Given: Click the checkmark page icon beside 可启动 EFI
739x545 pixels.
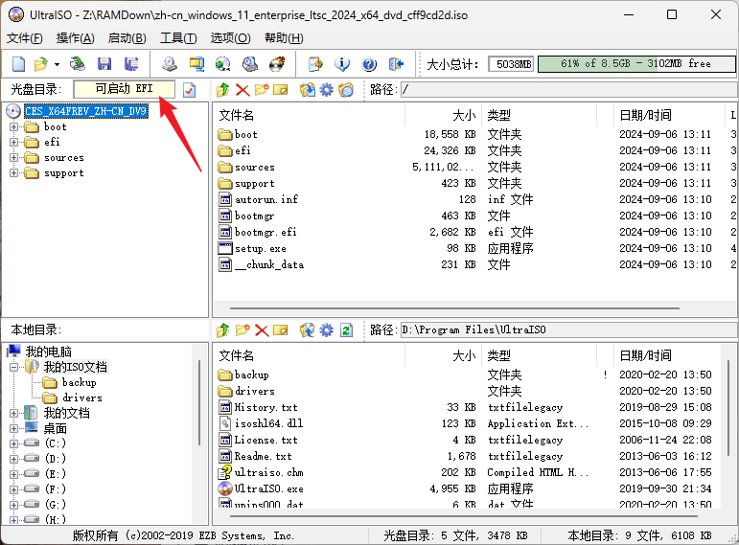Looking at the screenshot, I should 189,89.
